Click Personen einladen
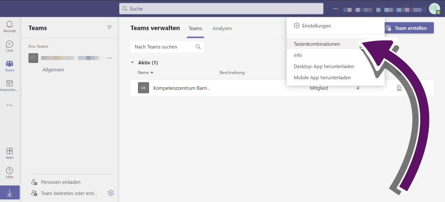Image resolution: width=445 pixels, height=202 pixels. [56, 182]
